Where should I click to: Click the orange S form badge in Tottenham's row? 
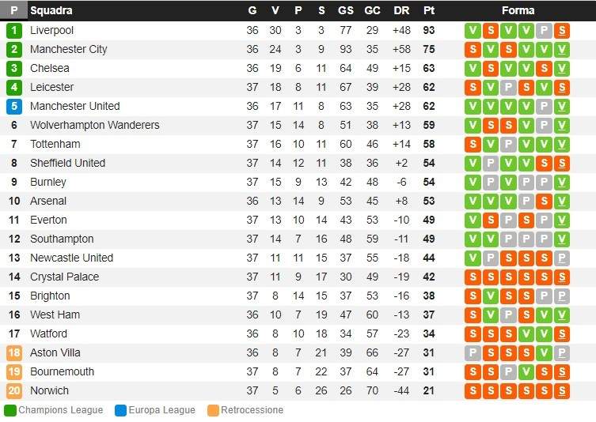click(473, 144)
